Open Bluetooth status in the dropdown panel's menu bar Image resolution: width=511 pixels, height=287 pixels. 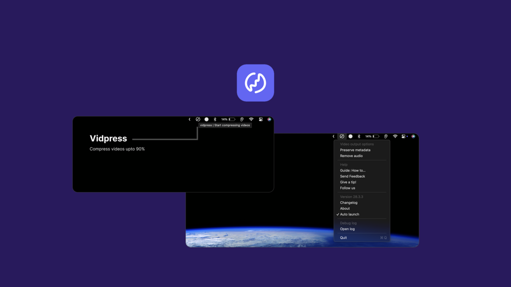(359, 136)
